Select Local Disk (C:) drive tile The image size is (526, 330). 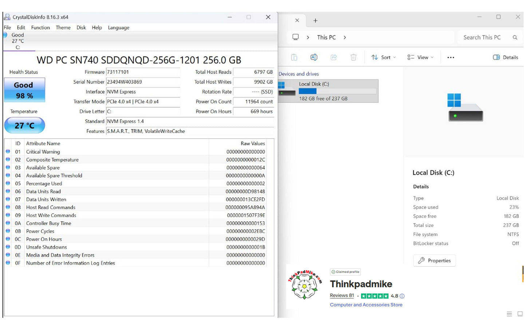pos(328,91)
